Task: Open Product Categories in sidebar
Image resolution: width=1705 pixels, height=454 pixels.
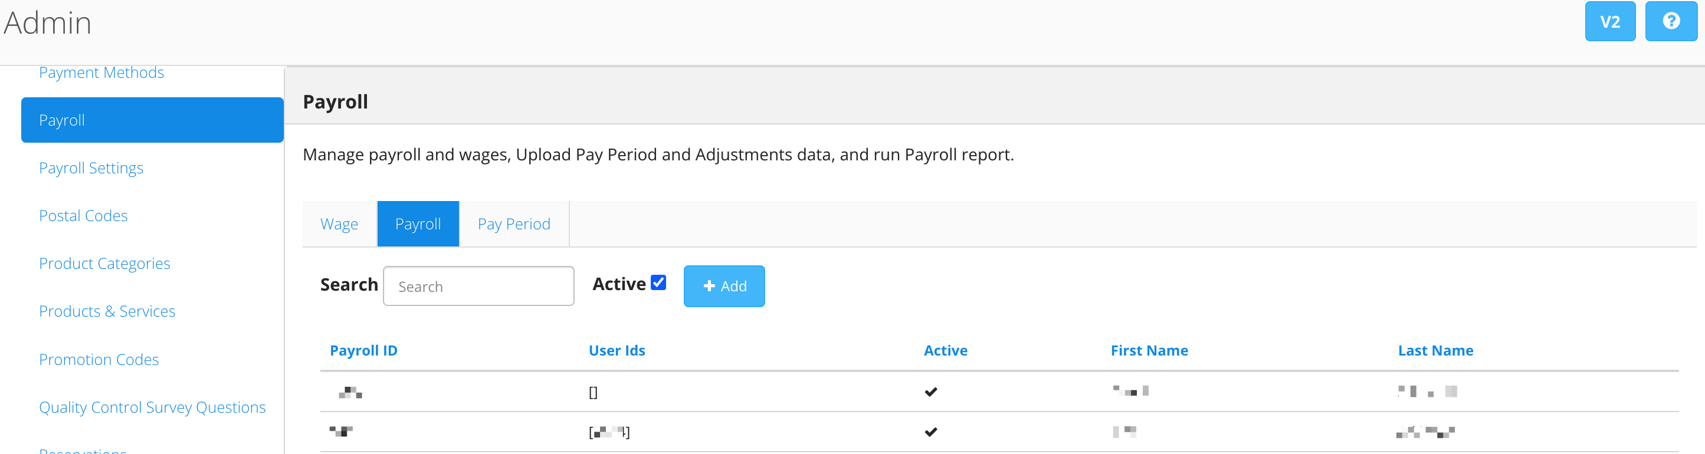Action: point(104,264)
